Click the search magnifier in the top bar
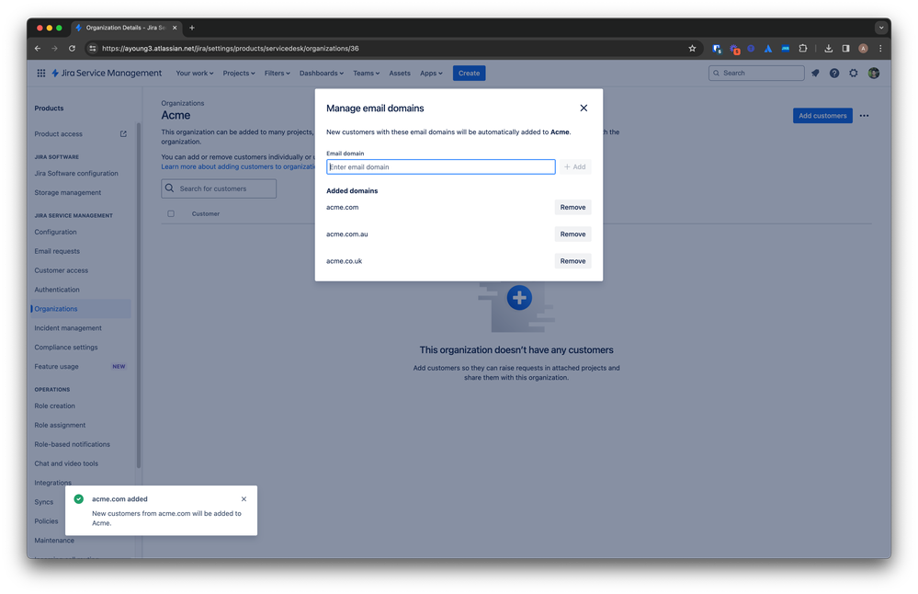This screenshot has width=918, height=594. [716, 73]
